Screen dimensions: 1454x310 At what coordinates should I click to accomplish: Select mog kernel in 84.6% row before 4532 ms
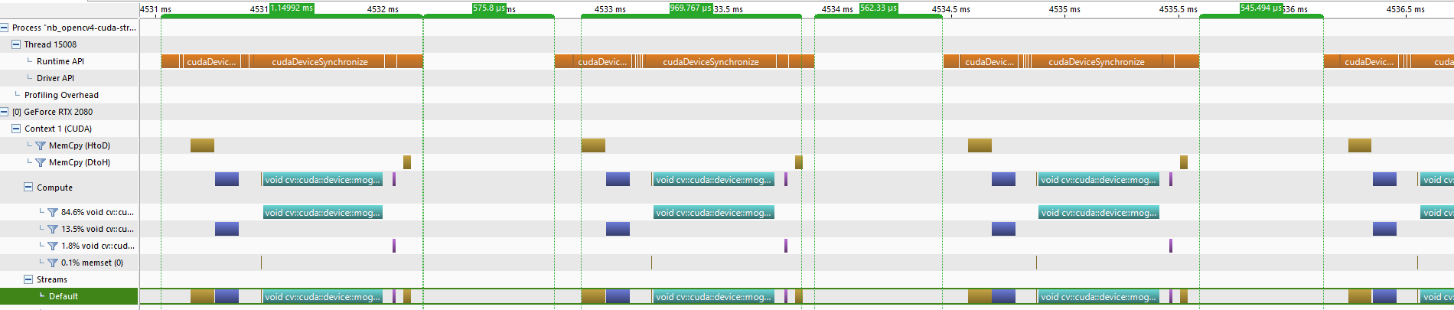[322, 213]
